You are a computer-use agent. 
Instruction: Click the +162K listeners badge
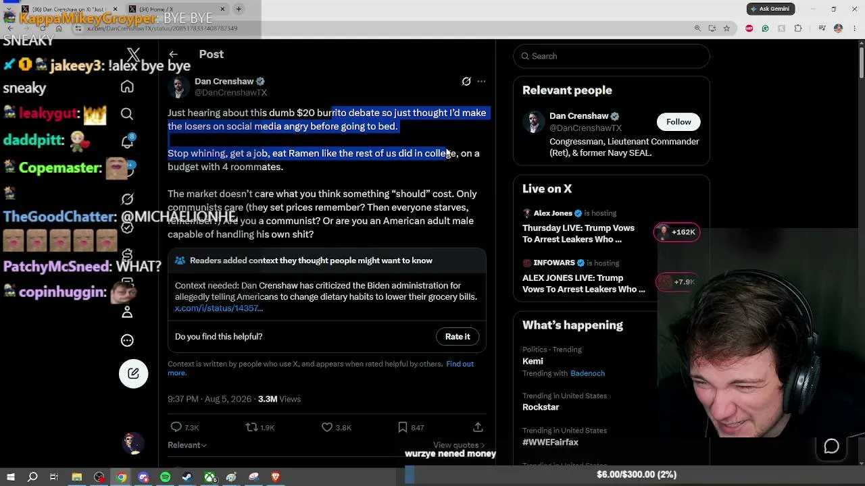pos(676,232)
